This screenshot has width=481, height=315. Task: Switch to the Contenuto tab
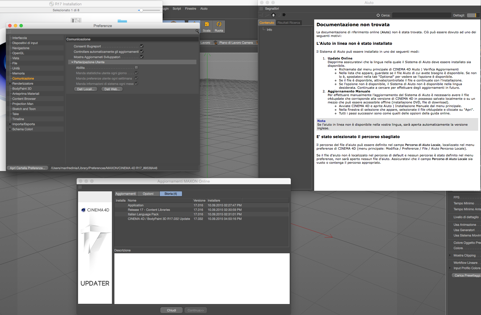(267, 23)
